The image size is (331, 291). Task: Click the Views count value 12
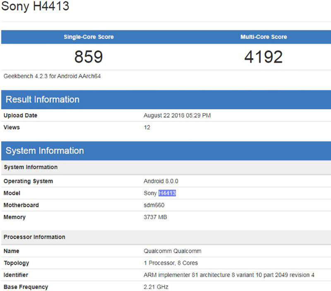pyautogui.click(x=147, y=127)
